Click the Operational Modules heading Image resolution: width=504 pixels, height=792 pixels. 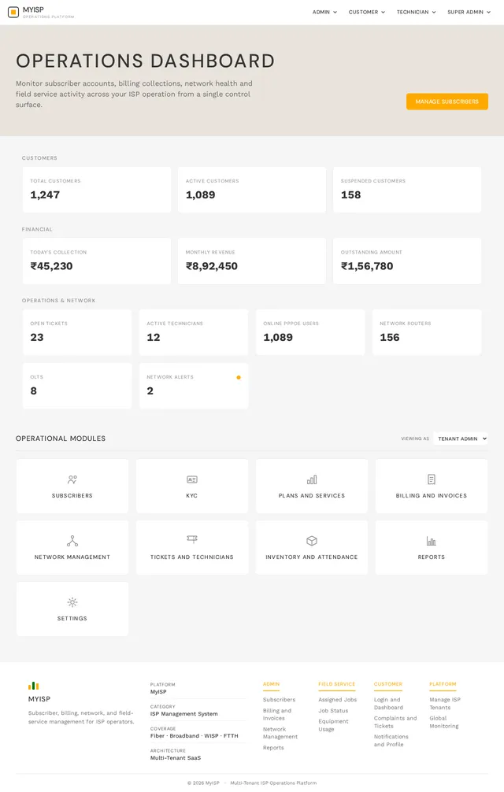pyautogui.click(x=61, y=439)
